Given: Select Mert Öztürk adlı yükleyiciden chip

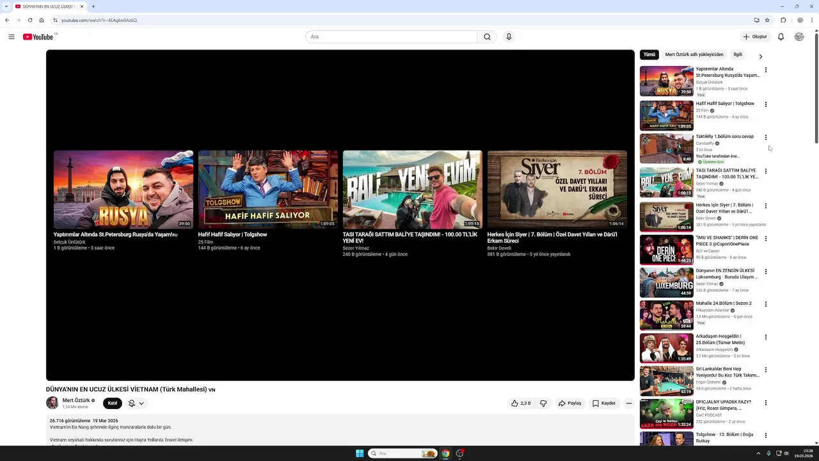Looking at the screenshot, I should (694, 55).
